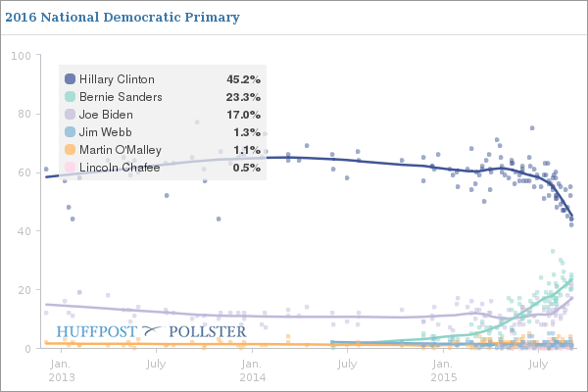Click Bernie Sanders' 23.3% value
This screenshot has height=392, width=588.
(x=242, y=97)
